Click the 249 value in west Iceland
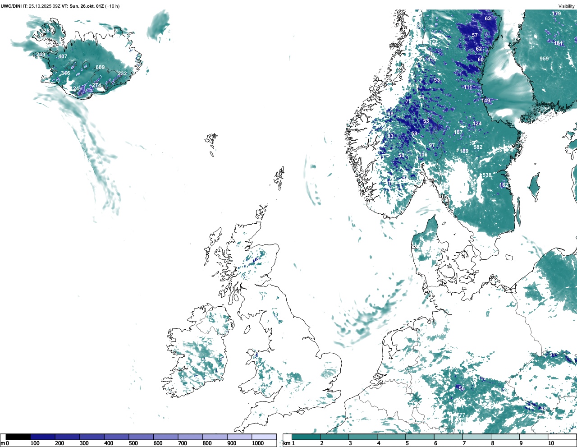This screenshot has width=577, height=447. (41, 55)
